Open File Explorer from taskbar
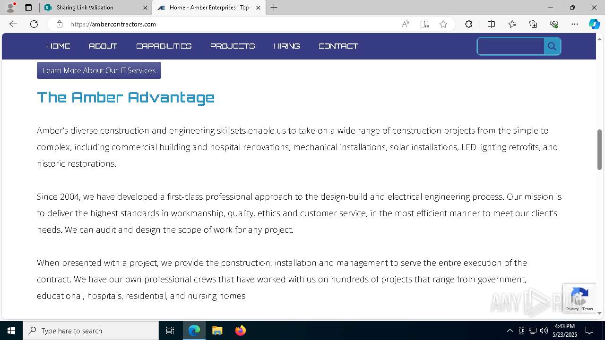 click(217, 331)
